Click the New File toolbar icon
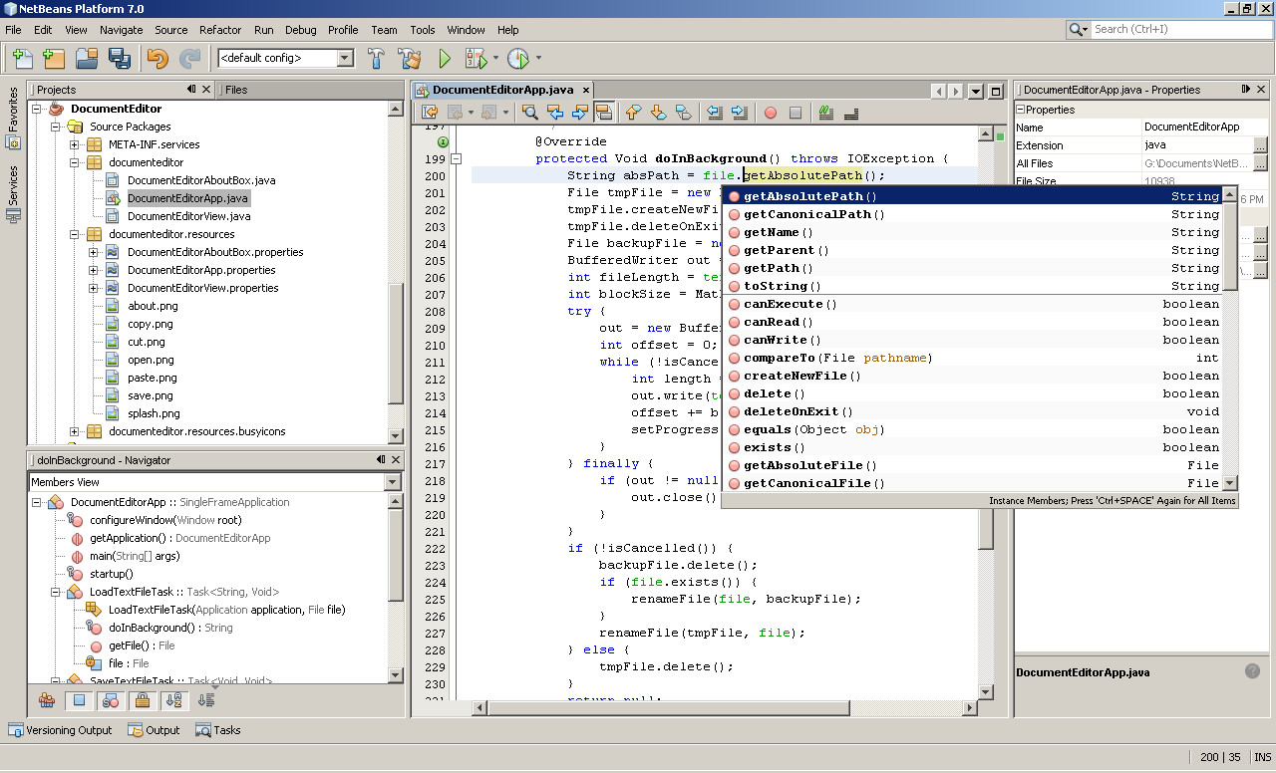Viewport: 1276px width, 773px height. point(22,58)
